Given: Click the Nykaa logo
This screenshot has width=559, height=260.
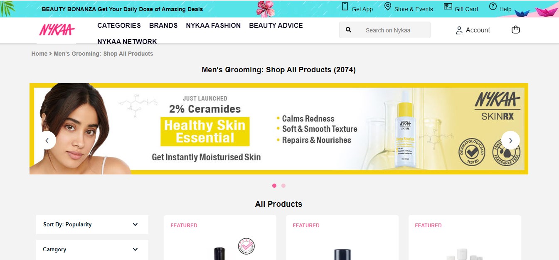Looking at the screenshot, I should pyautogui.click(x=57, y=30).
